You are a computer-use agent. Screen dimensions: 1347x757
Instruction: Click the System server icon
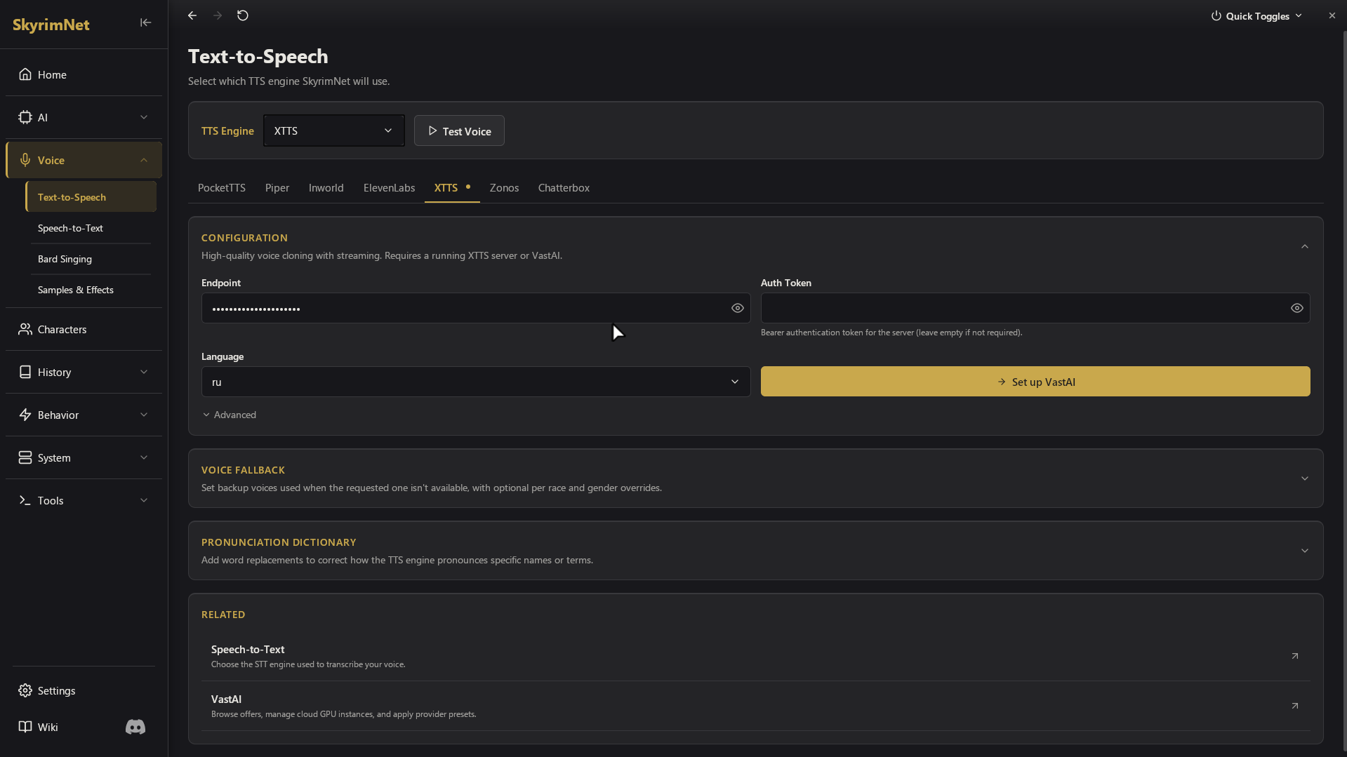pyautogui.click(x=25, y=457)
